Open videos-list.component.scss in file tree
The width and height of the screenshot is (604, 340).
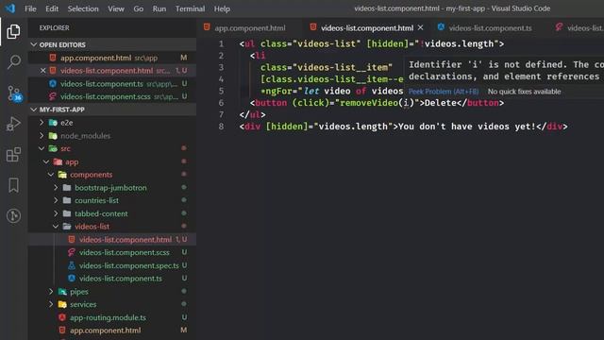pos(112,252)
